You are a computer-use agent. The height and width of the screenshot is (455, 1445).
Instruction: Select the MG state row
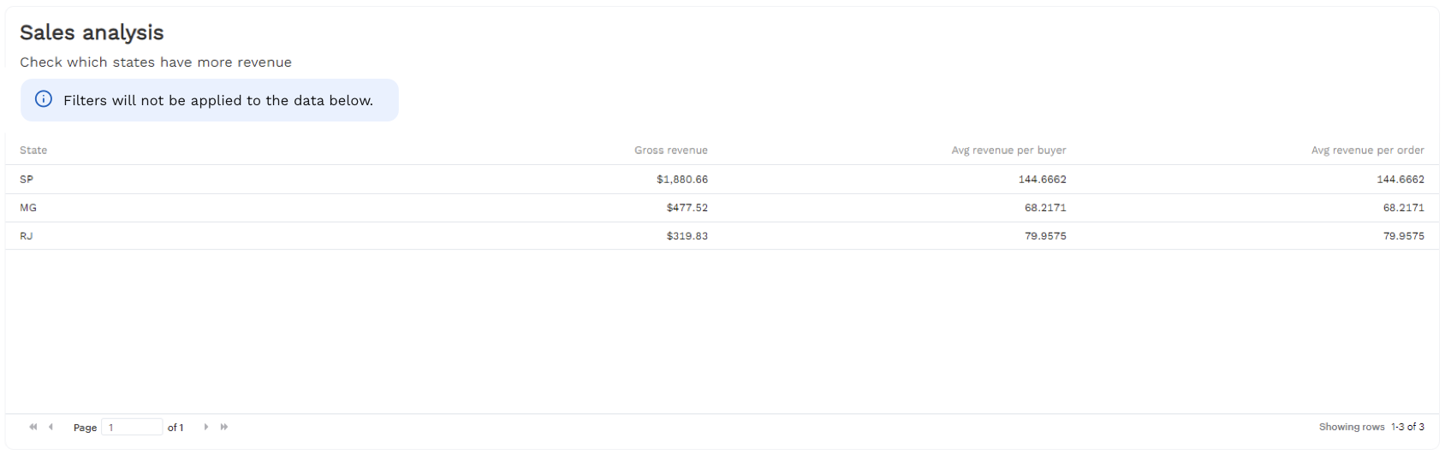[722, 208]
